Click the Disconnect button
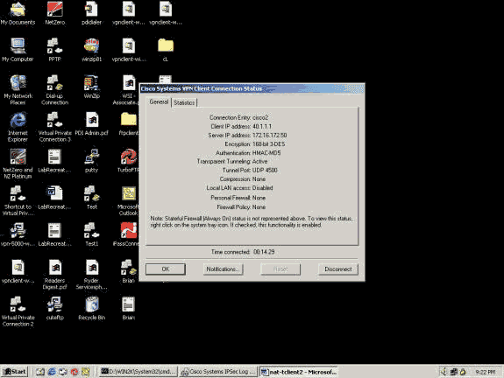This screenshot has width=504, height=378. tap(338, 269)
